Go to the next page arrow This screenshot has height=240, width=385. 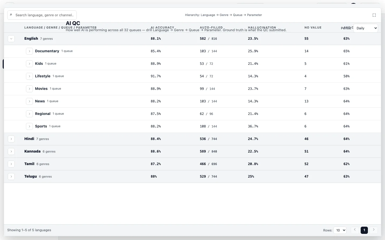pos(374,230)
